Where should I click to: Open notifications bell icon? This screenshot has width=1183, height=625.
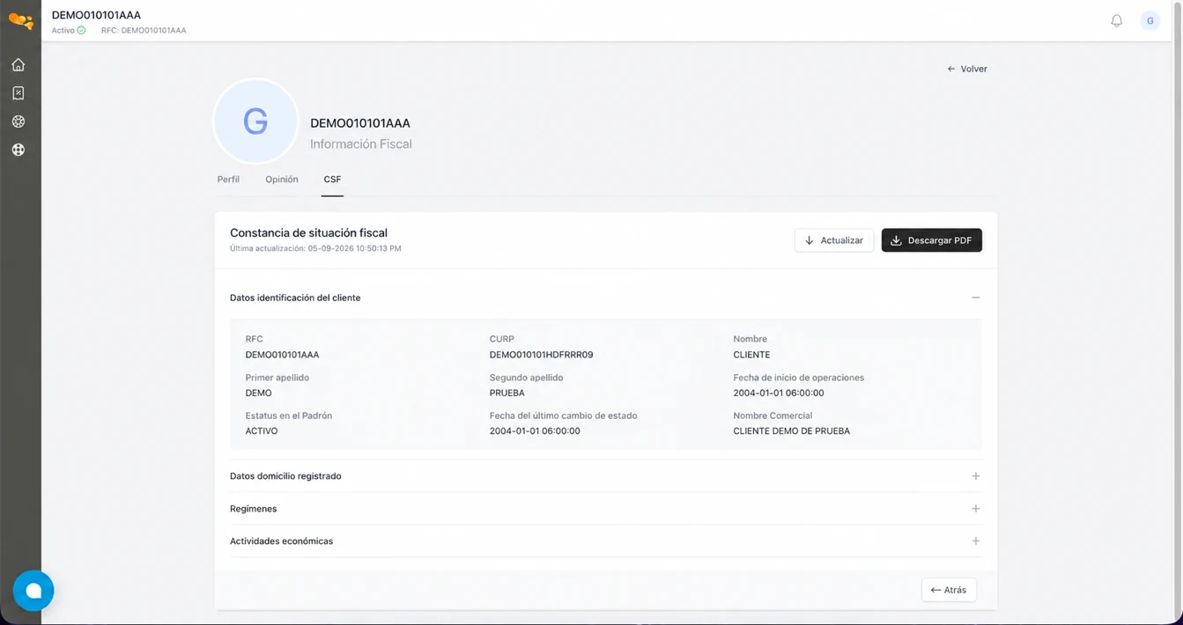point(1116,20)
